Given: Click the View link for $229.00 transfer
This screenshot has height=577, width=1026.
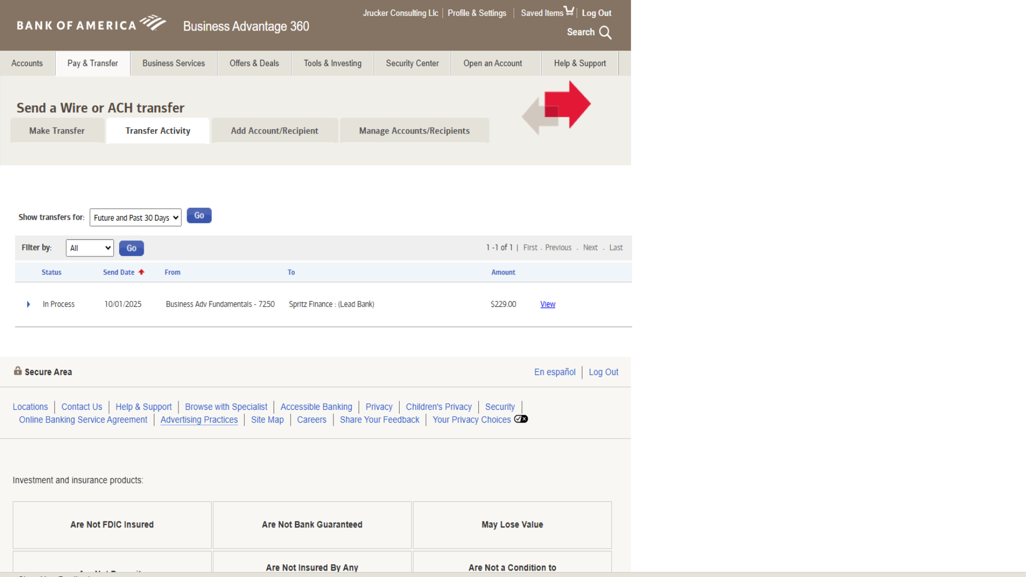Looking at the screenshot, I should [x=547, y=305].
